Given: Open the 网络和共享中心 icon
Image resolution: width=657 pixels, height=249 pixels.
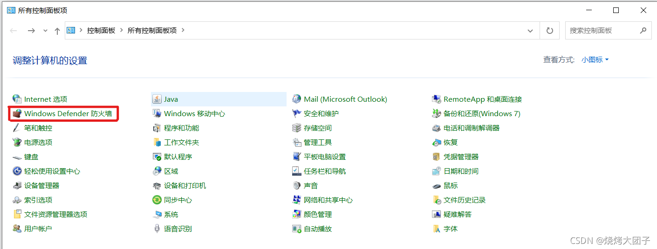Looking at the screenshot, I should (297, 200).
